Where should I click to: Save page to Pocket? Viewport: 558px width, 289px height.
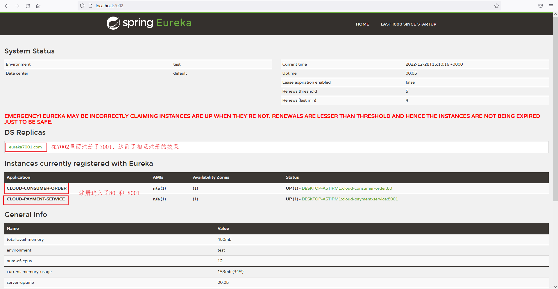(x=541, y=6)
